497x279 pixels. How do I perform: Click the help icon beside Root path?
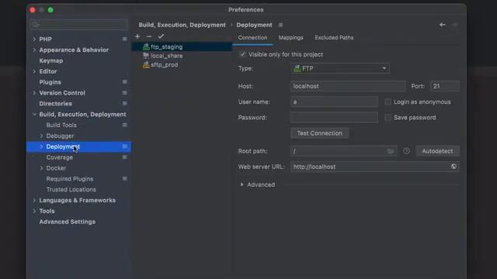tap(406, 151)
